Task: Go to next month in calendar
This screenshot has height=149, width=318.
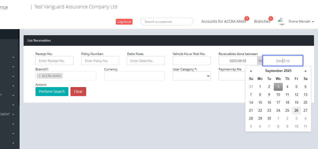Action: click(305, 71)
